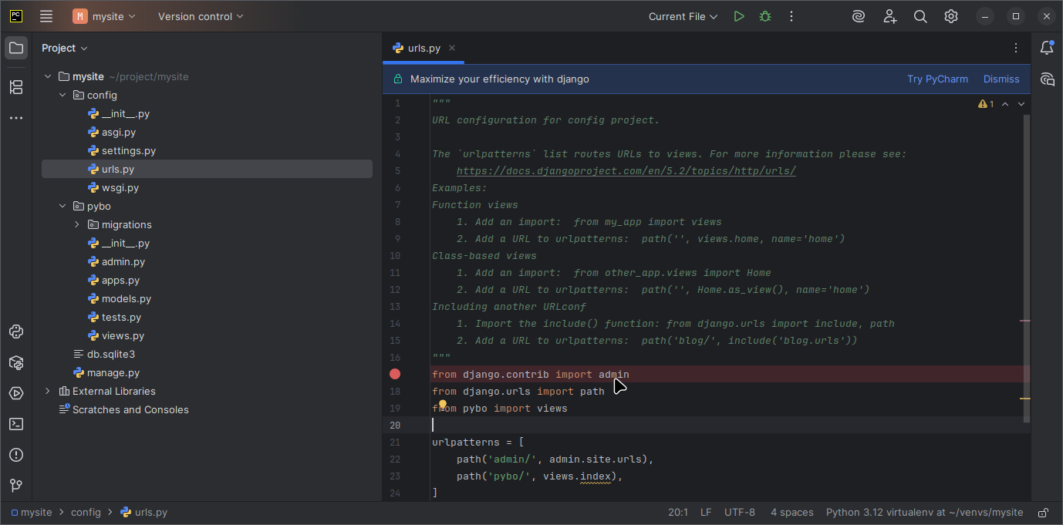Open the Git tool window icon
Screen dimensions: 1063x525
pos(16,486)
